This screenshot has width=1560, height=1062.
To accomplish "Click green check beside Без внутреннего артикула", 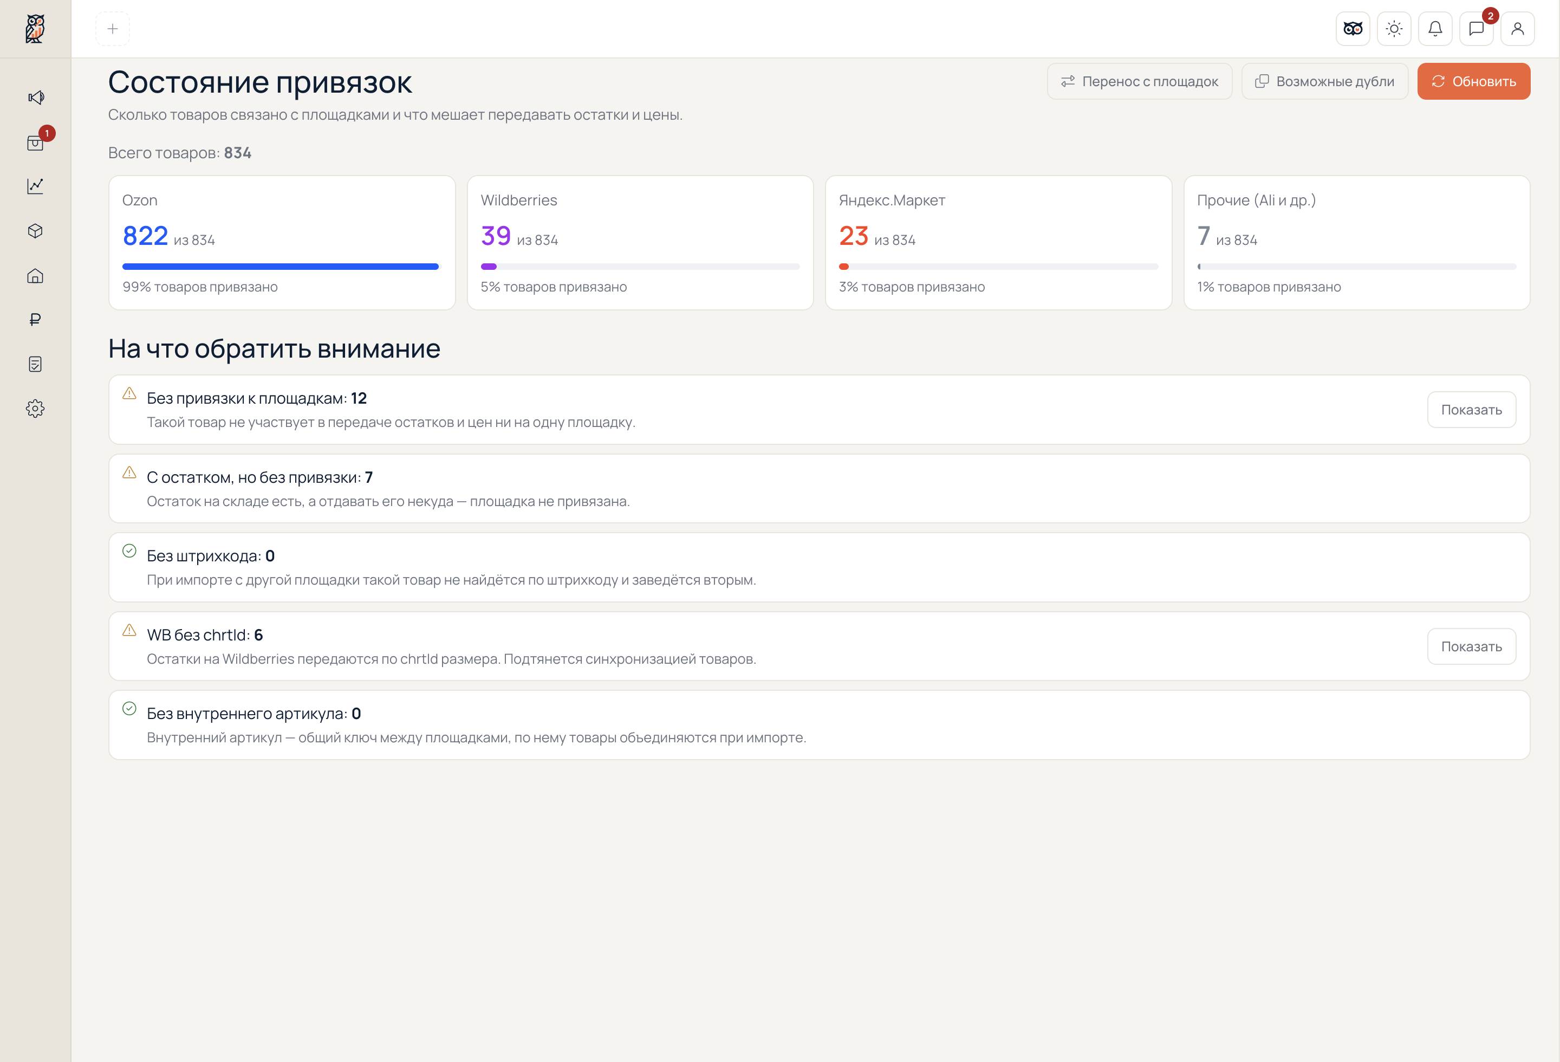I will (x=129, y=709).
